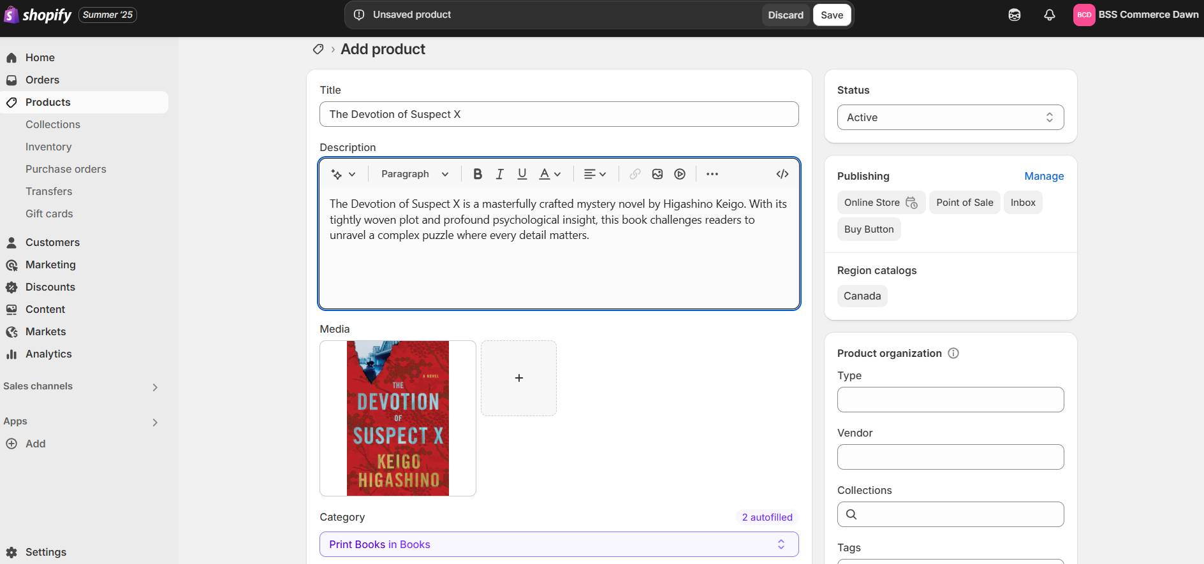The width and height of the screenshot is (1204, 564).
Task: Open Transfers submenu item
Action: pos(48,191)
